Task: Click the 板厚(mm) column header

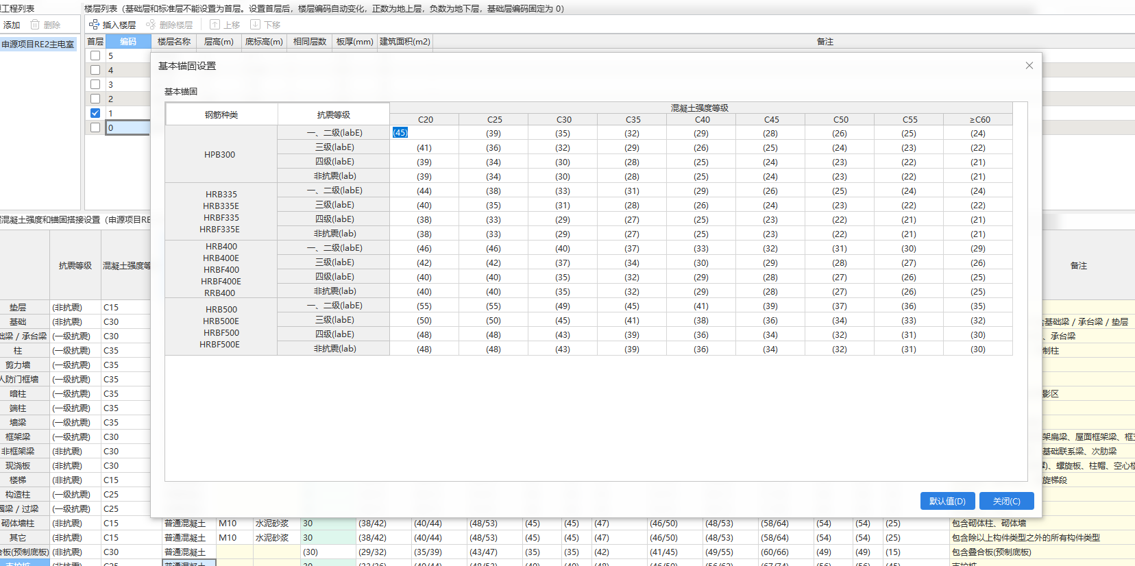Action: coord(354,42)
